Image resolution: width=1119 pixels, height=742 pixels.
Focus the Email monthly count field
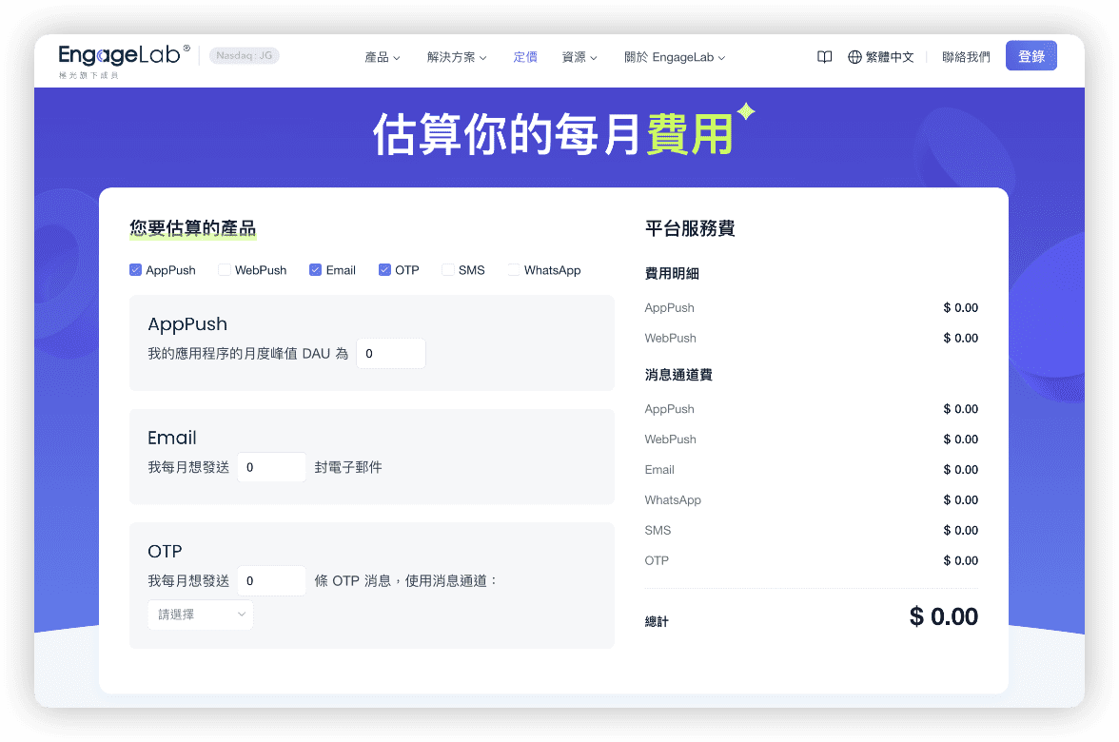pos(272,467)
